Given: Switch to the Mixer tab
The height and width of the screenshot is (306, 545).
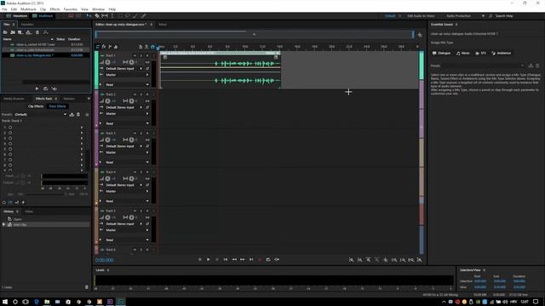Looking at the screenshot, I should [x=163, y=25].
